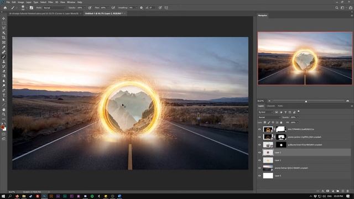Hide the selected Layer 2
The width and height of the screenshot is (354, 199).
point(259,153)
